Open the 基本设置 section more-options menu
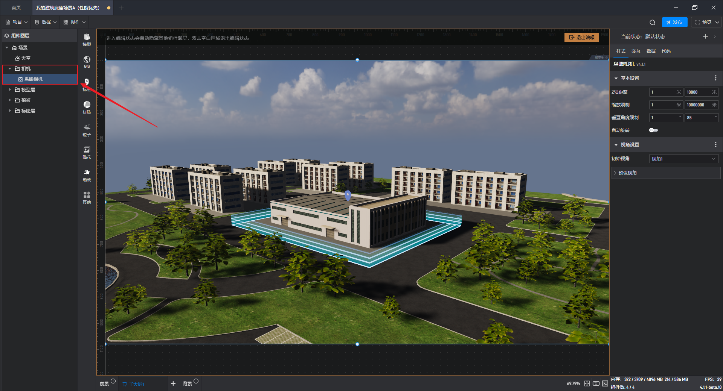723x391 pixels. coord(715,78)
